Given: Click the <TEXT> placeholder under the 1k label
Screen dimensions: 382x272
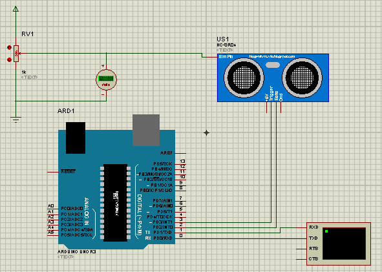Looking at the screenshot, I should pos(30,77).
